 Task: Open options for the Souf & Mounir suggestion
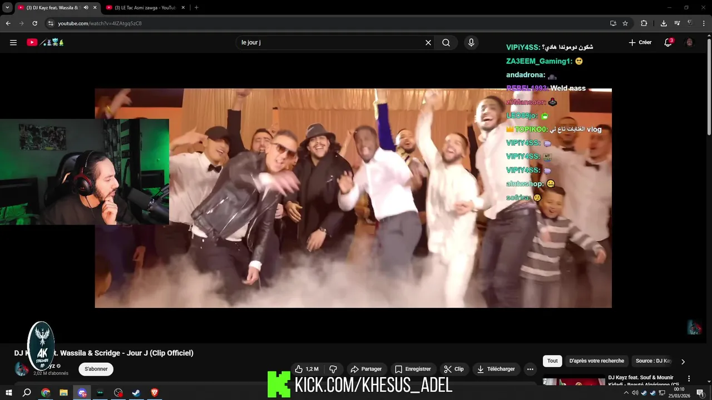point(689,379)
